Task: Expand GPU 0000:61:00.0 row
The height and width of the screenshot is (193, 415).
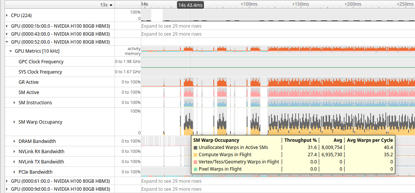Action: click(x=7, y=181)
